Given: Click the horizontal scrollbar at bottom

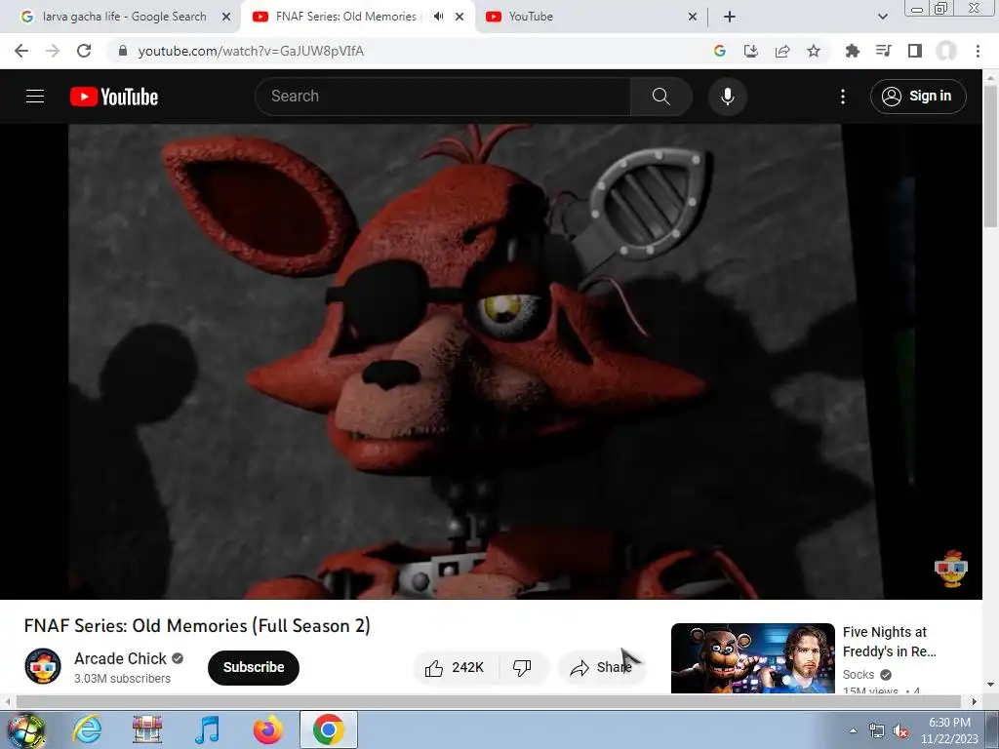Looking at the screenshot, I should click(x=488, y=701).
